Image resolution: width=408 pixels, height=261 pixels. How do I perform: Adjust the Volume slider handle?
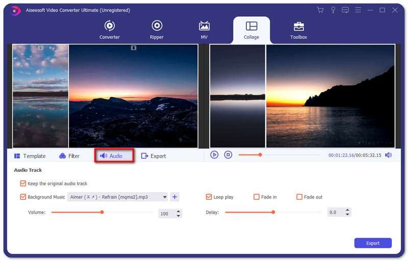coord(102,212)
